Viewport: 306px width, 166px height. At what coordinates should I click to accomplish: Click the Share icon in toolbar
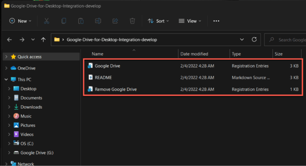pos(115,21)
